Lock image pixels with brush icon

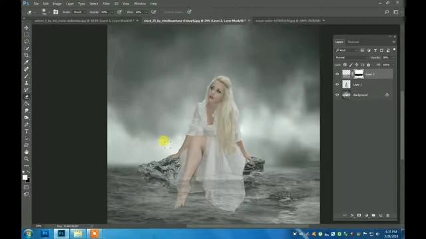pyautogui.click(x=351, y=65)
